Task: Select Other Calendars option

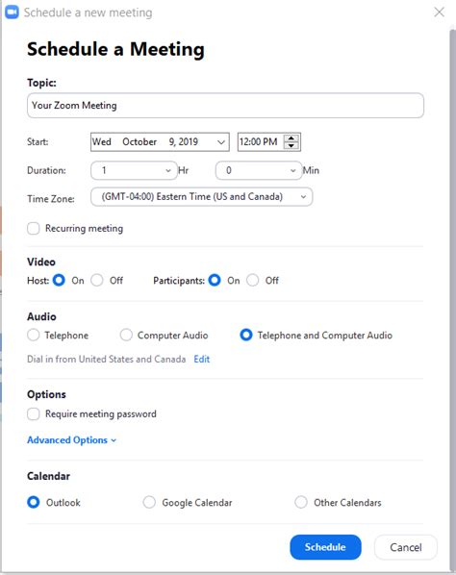Action: [x=301, y=502]
